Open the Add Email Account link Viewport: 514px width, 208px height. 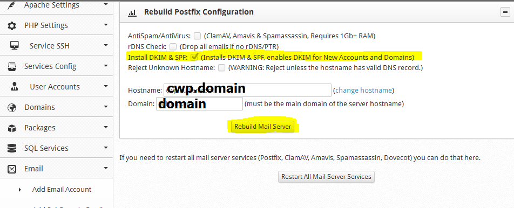click(62, 189)
